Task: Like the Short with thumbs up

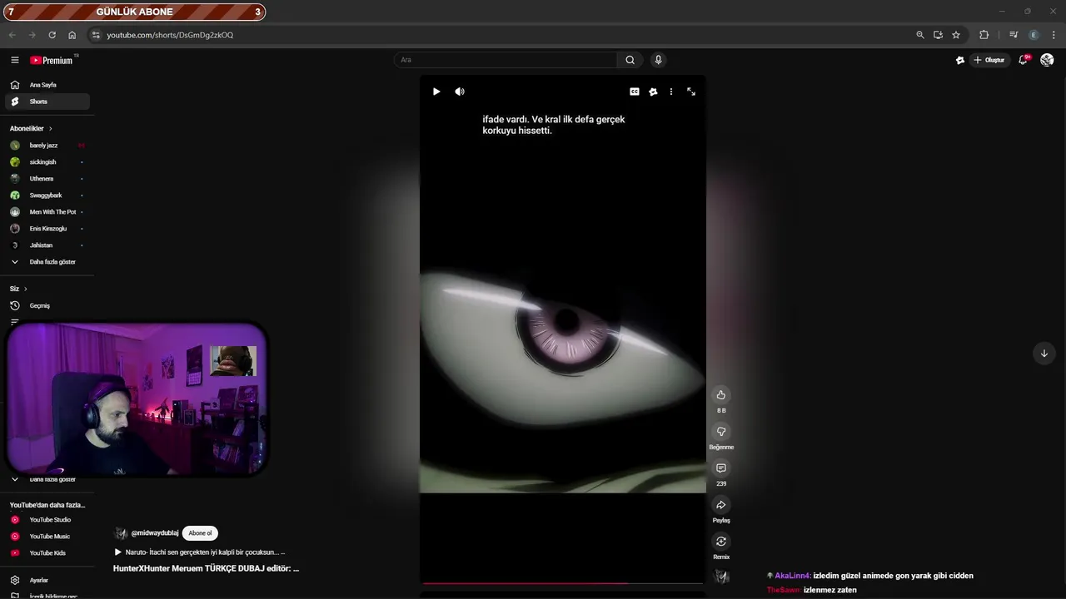Action: pos(721,395)
